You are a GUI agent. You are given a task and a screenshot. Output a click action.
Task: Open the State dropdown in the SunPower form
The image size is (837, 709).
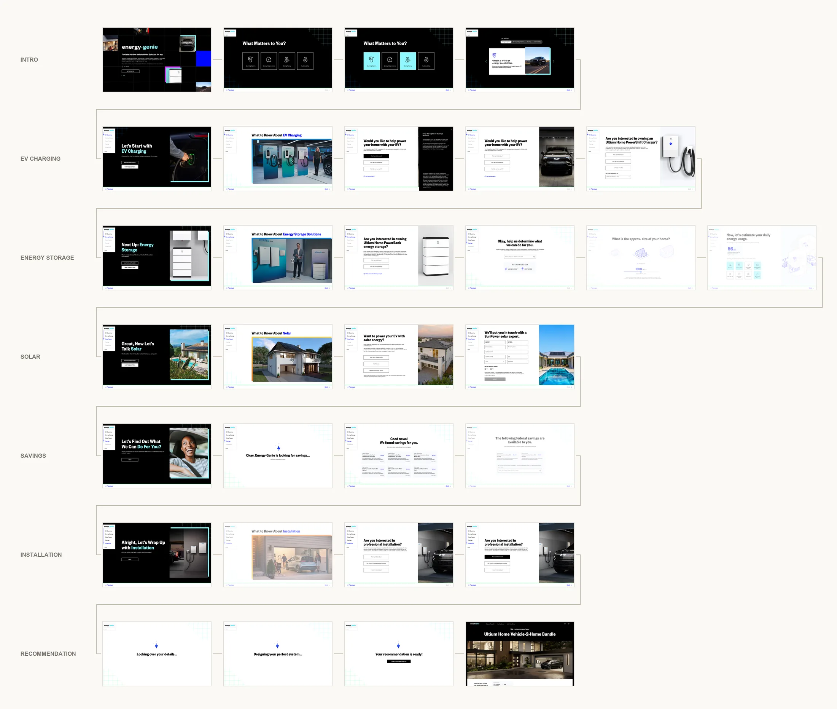[x=495, y=362]
